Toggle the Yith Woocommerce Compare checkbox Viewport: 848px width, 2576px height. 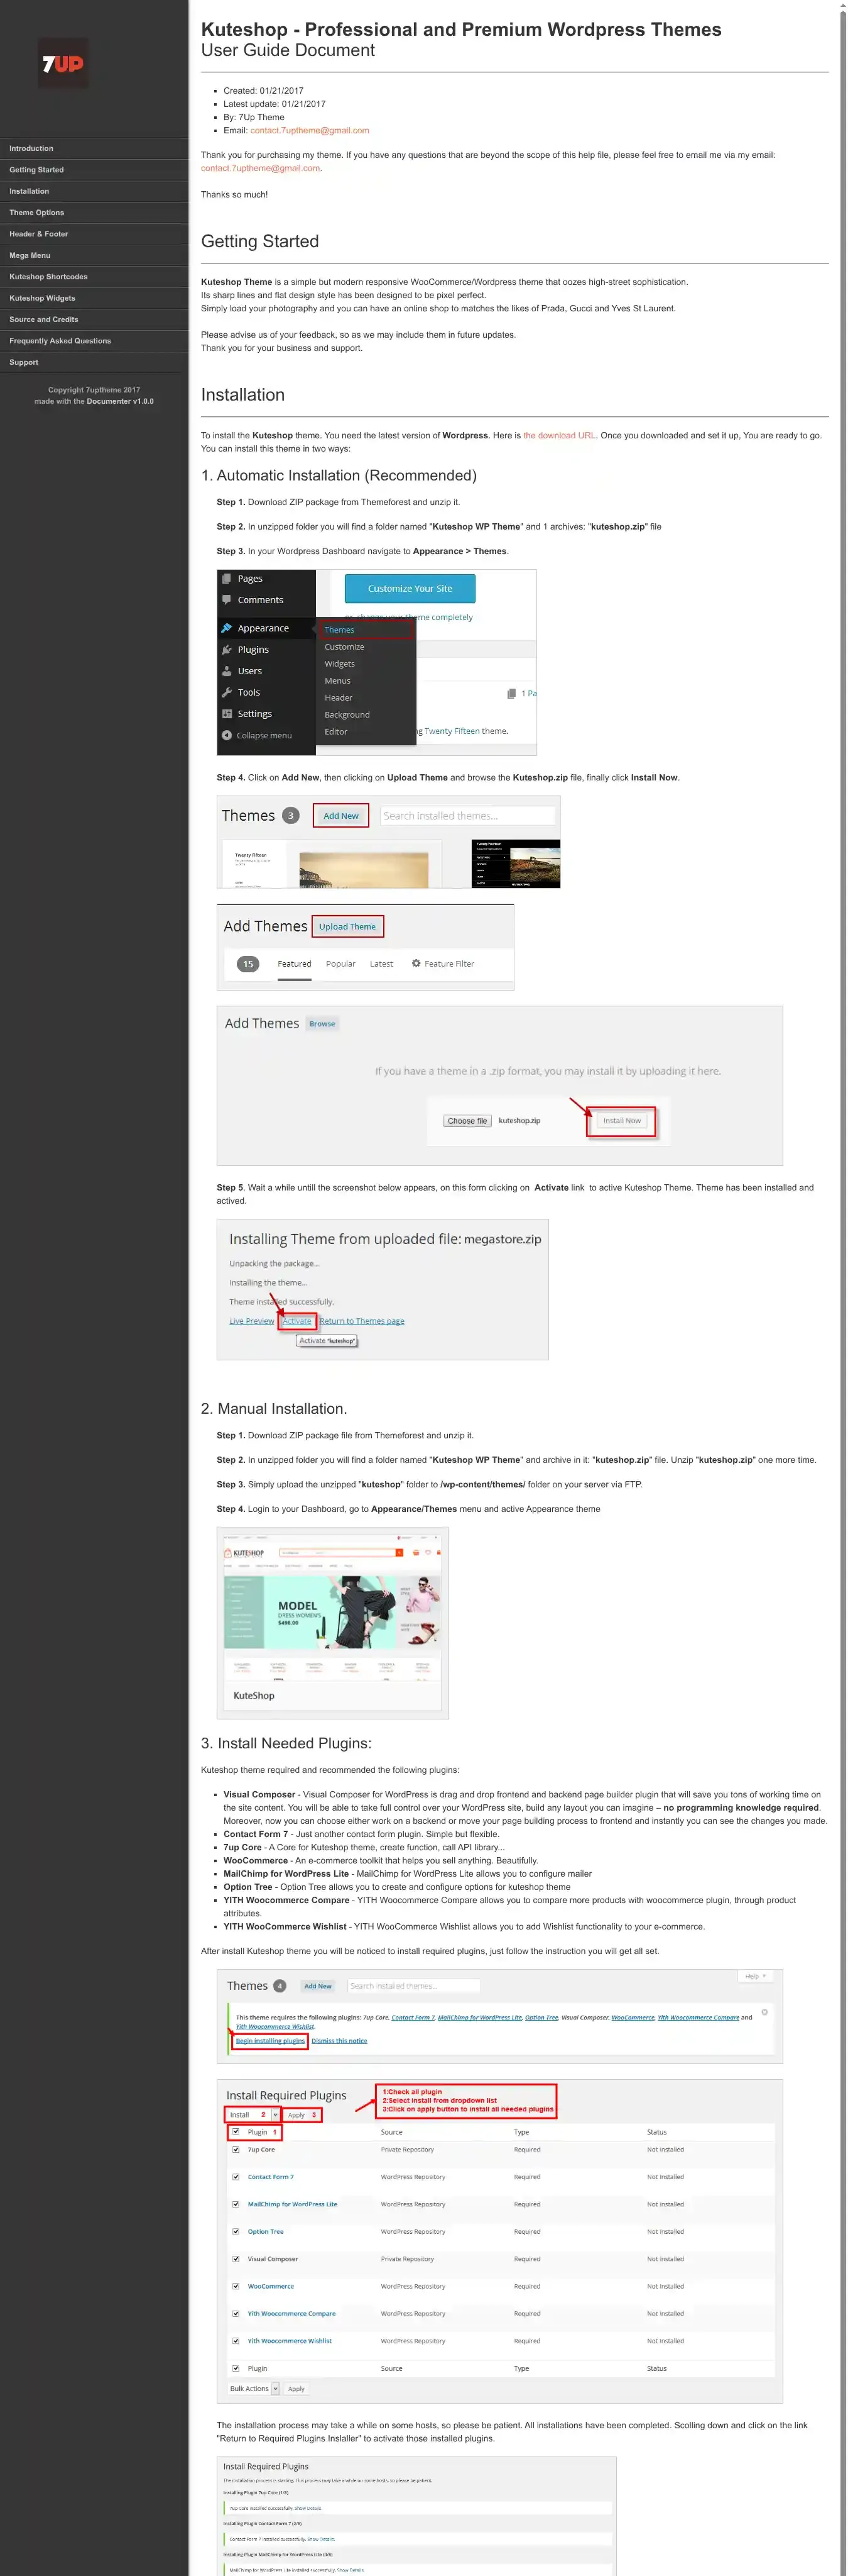[x=236, y=2313]
